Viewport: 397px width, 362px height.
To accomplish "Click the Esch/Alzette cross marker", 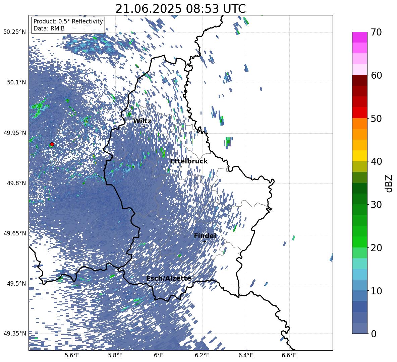I will pyautogui.click(x=157, y=284).
